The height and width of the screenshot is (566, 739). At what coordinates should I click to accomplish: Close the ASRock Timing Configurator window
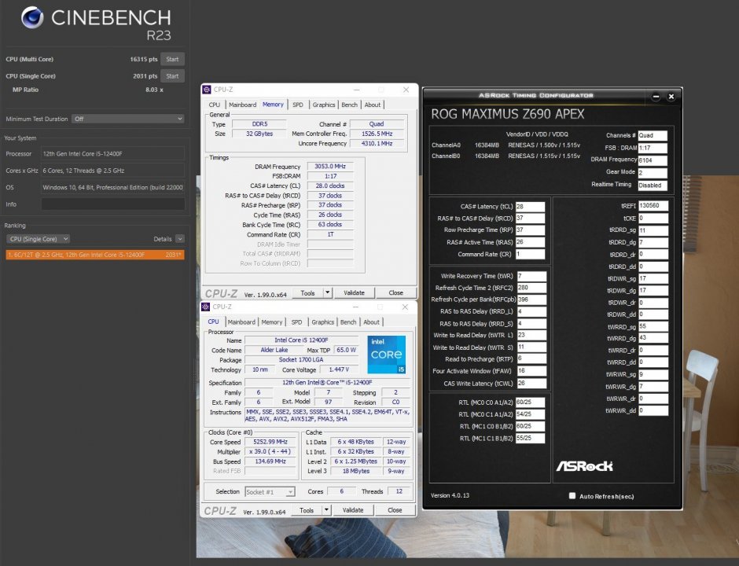(x=671, y=97)
